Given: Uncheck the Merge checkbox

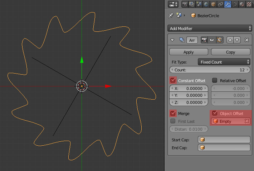Looking at the screenshot, I should pos(173,113).
